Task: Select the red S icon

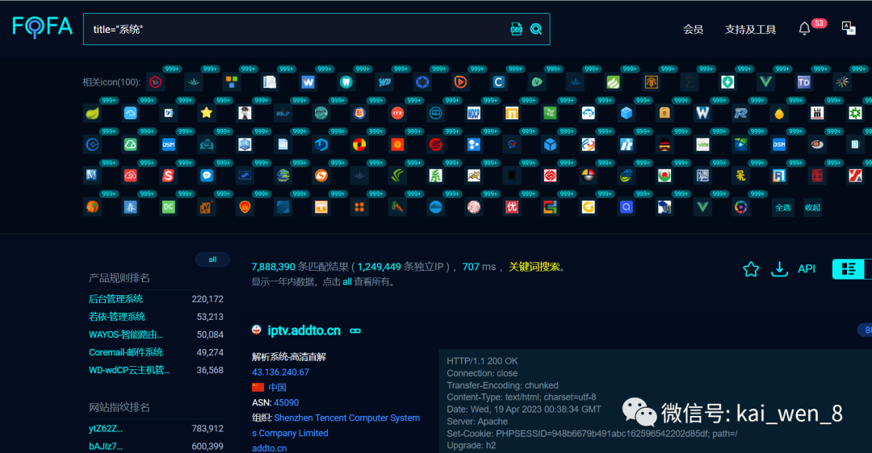Action: [x=169, y=176]
